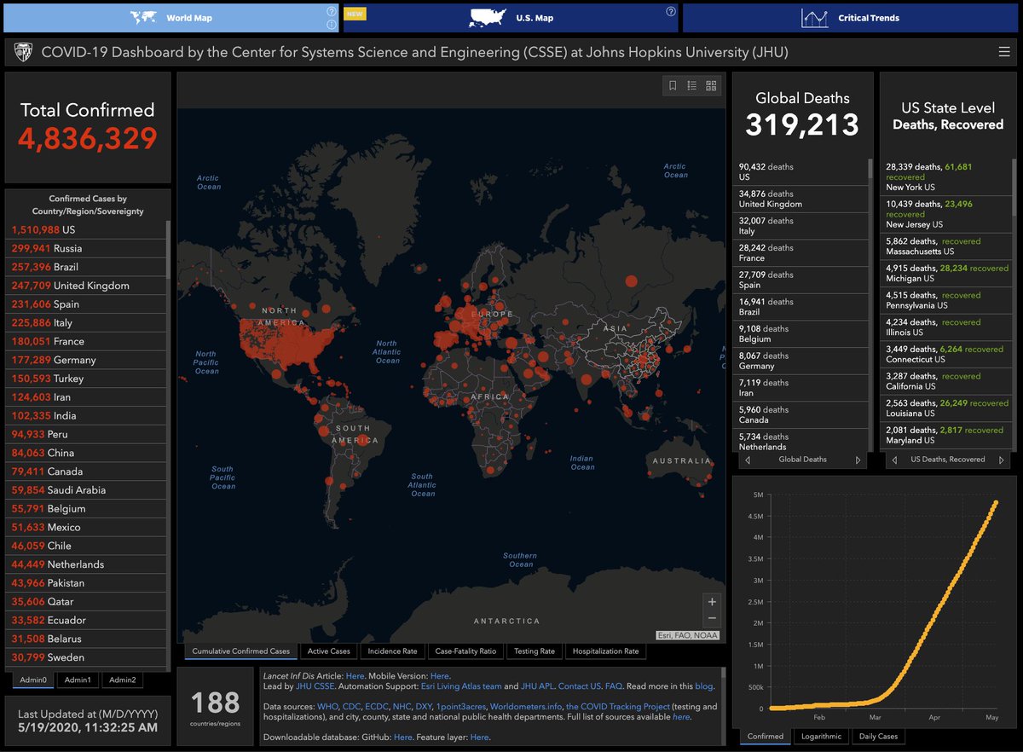The image size is (1023, 752).
Task: Click the Esri, FAO, NOAA attribution
Action: pyautogui.click(x=688, y=635)
